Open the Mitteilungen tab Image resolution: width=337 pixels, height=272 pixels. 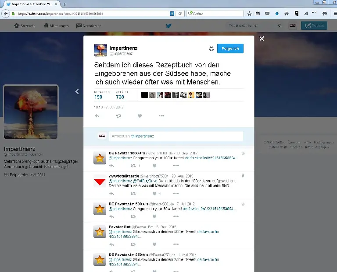[56, 26]
